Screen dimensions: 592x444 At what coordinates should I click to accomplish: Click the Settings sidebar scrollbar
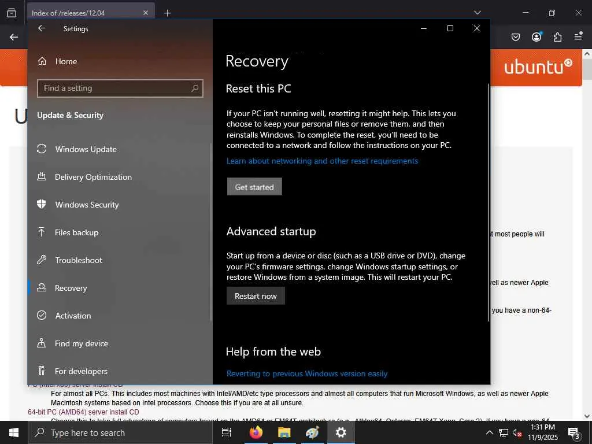[x=211, y=232]
